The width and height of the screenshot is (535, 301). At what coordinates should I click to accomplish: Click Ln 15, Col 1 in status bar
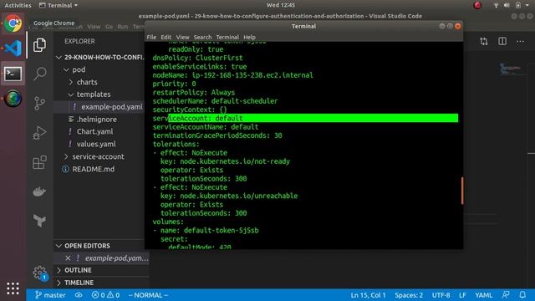(x=368, y=295)
